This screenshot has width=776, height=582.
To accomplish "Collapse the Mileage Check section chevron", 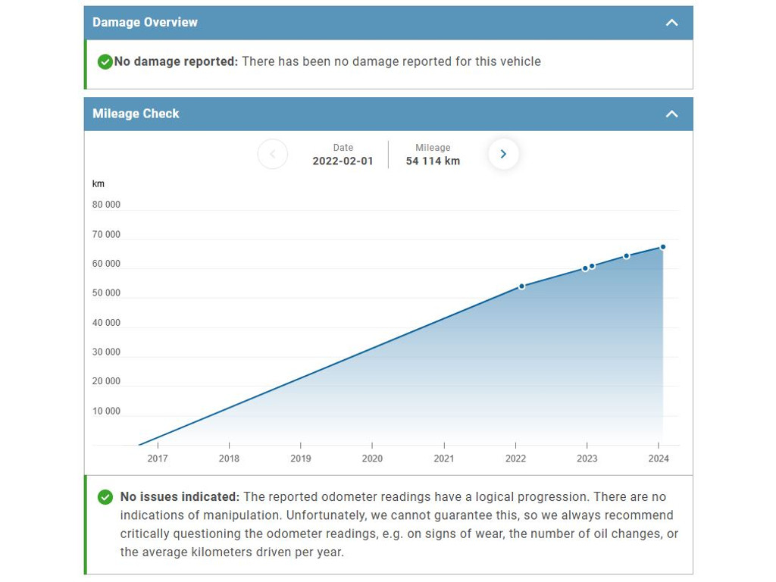I will click(671, 114).
